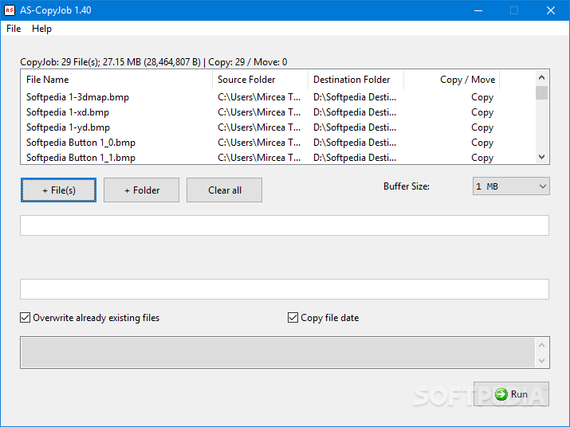Click the upper progress bar field

point(285,225)
